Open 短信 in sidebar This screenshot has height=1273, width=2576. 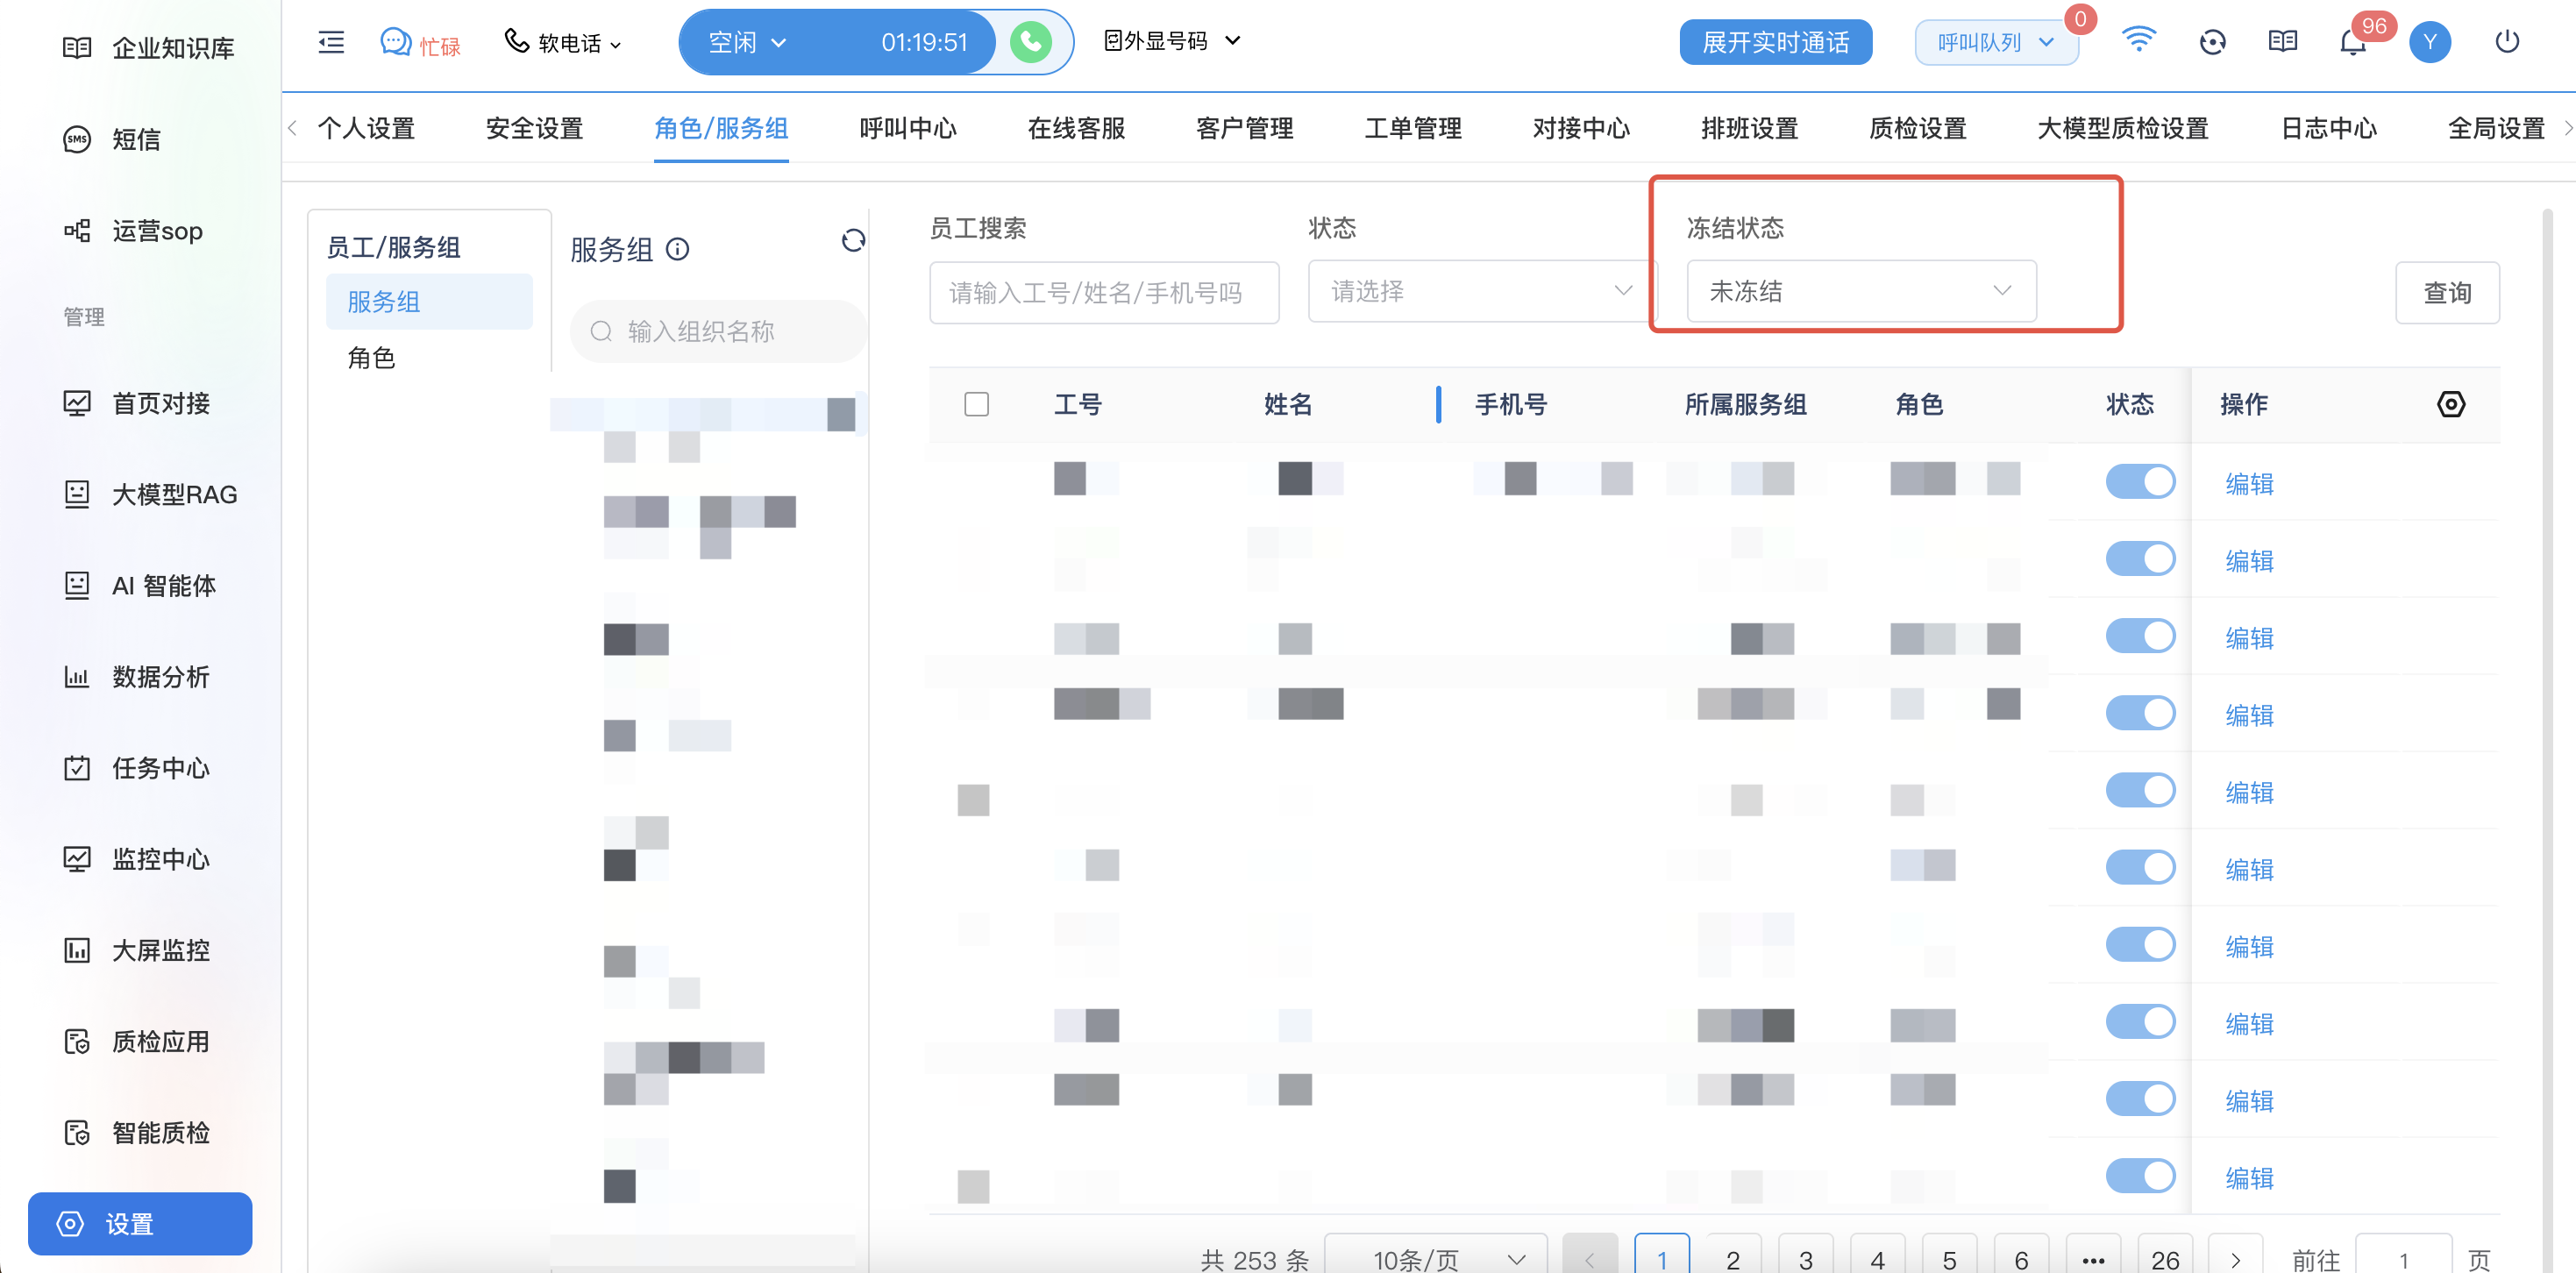click(112, 139)
